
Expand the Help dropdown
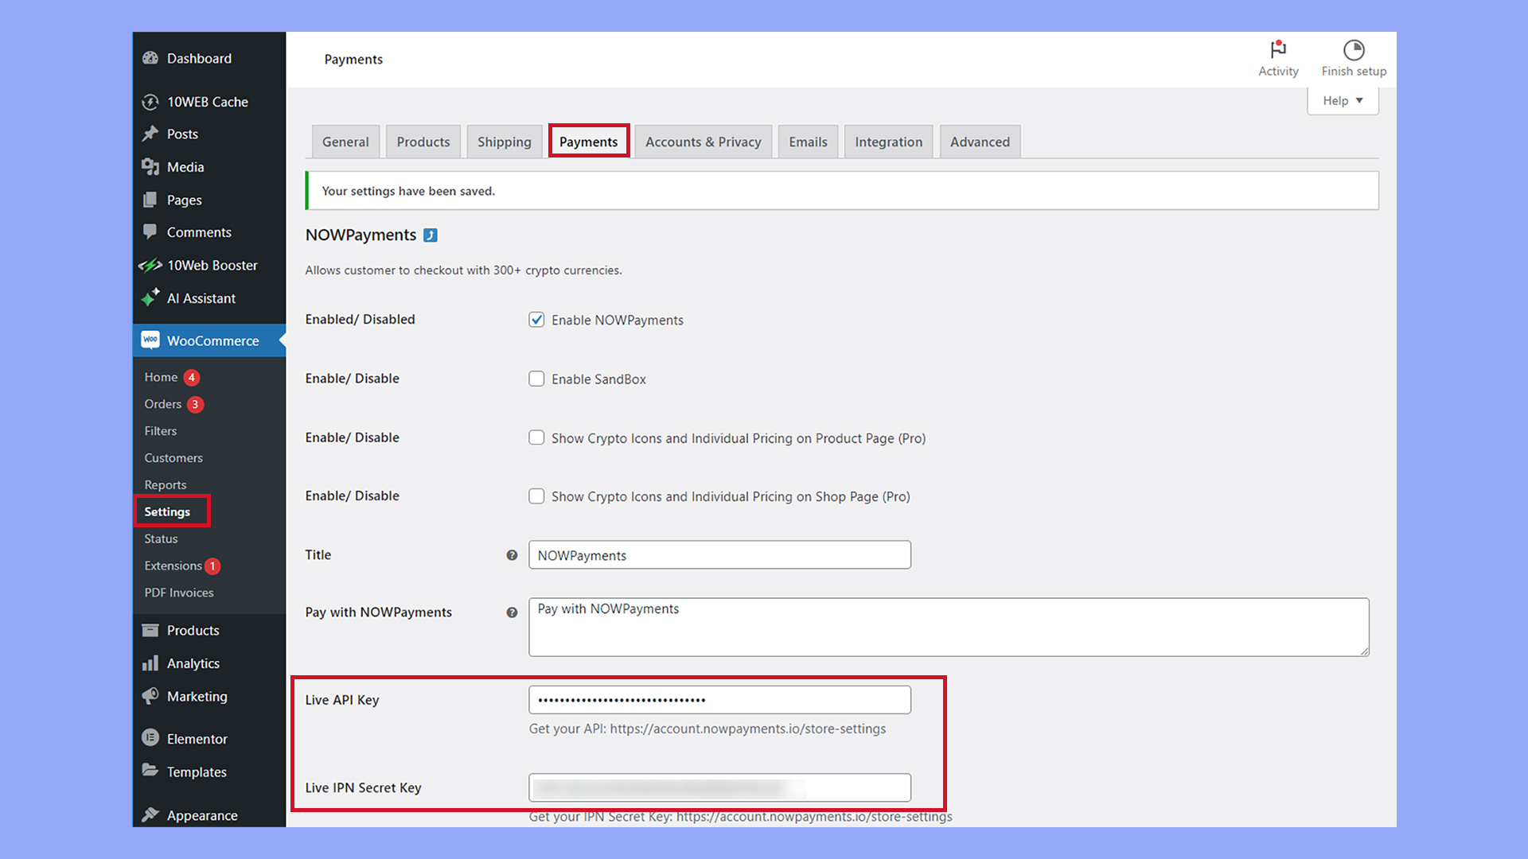[1343, 101]
